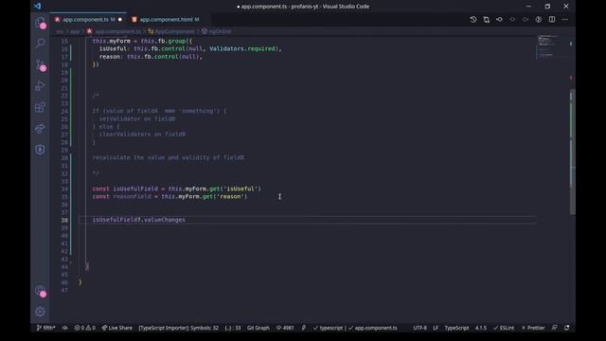Open the notifications bell in status bar
The width and height of the screenshot is (606, 341).
567,328
